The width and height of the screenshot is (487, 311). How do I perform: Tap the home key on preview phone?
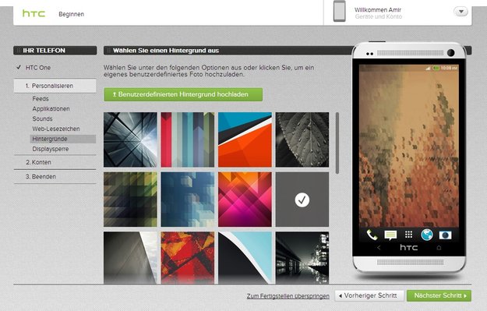click(x=439, y=248)
